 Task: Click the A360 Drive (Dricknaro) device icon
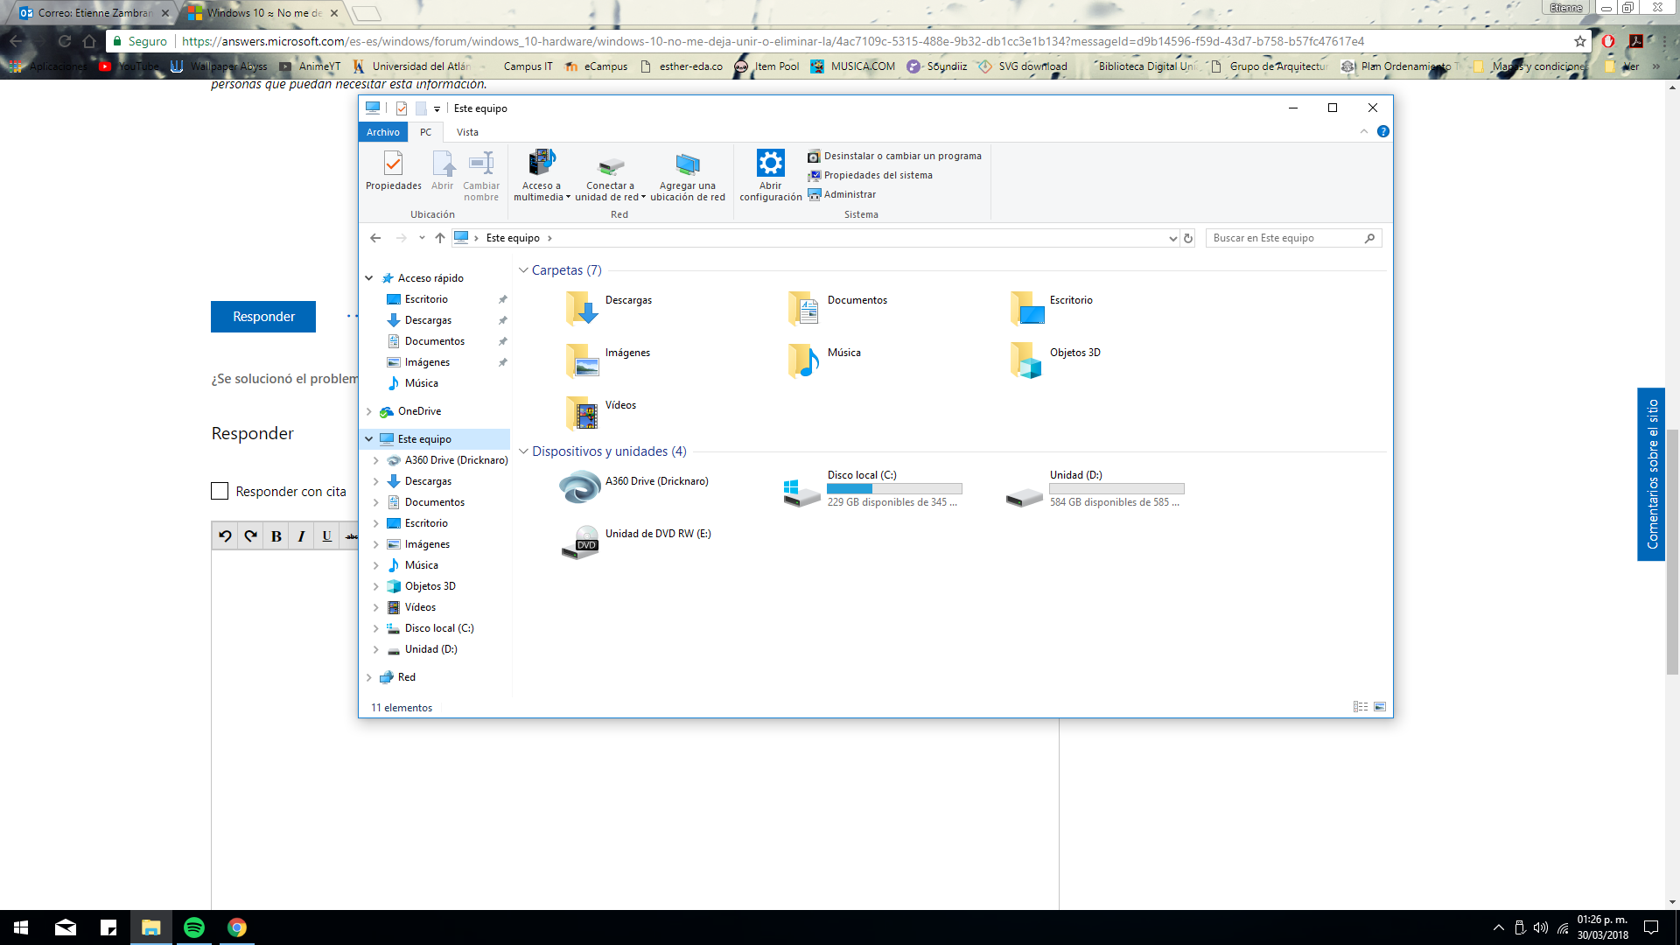(579, 486)
